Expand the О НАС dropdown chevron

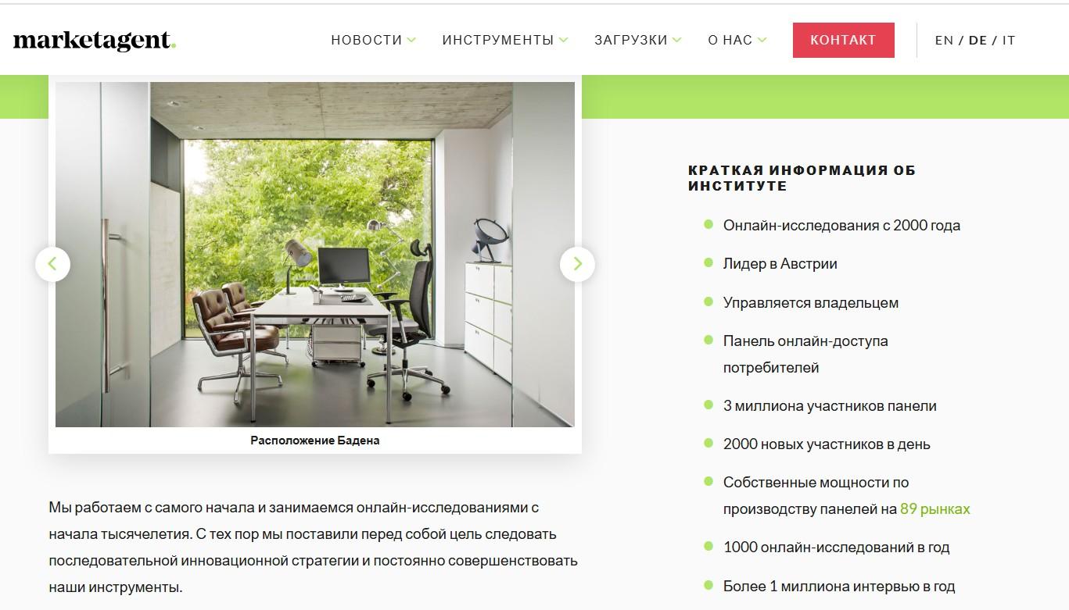tap(762, 40)
